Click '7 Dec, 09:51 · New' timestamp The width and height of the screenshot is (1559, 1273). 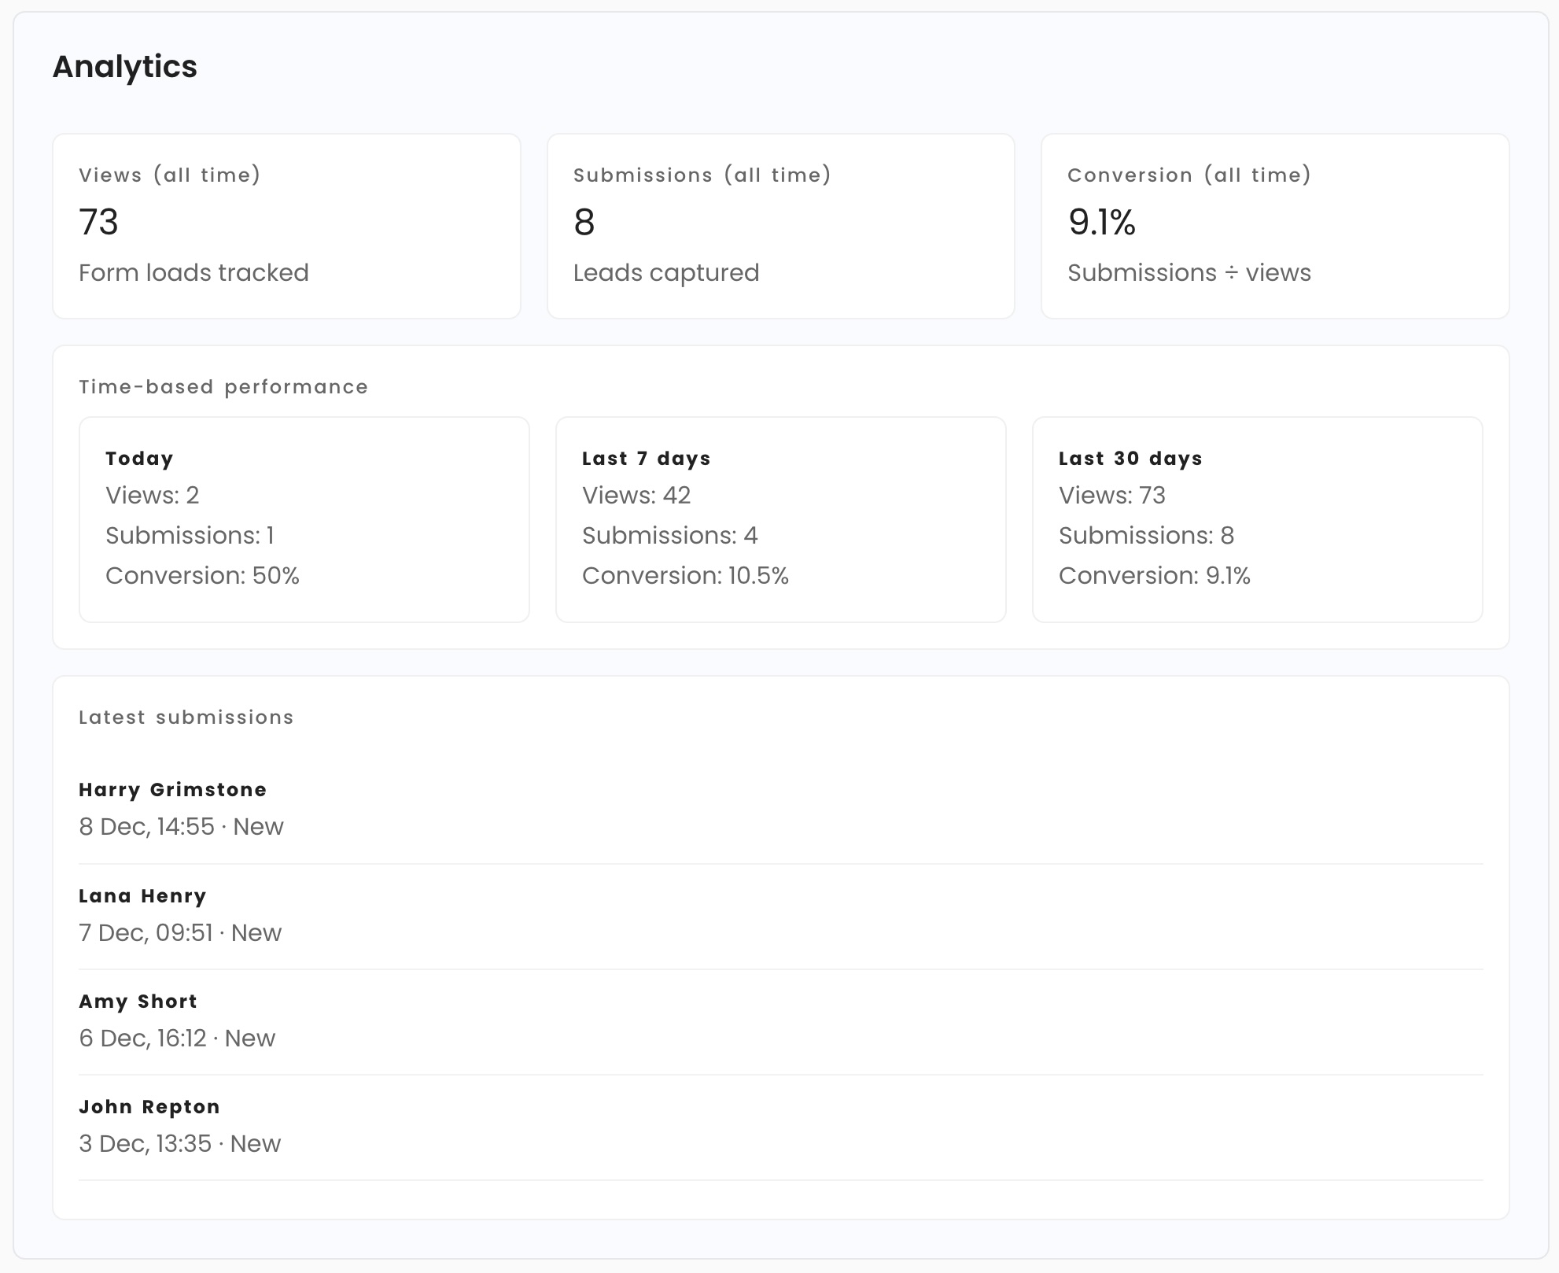(x=180, y=932)
